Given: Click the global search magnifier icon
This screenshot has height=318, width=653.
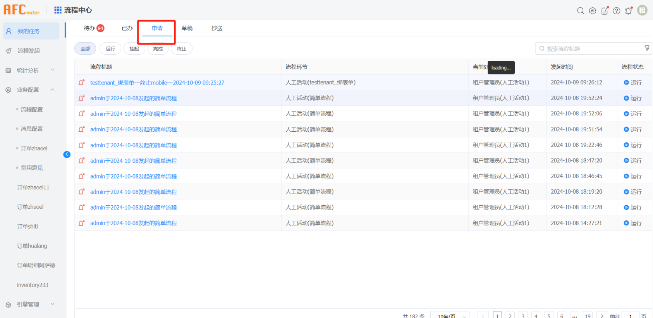Looking at the screenshot, I should (580, 11).
